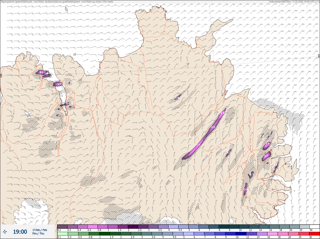Pick upper legend swatch between 2 and 2.5

coord(133,227)
